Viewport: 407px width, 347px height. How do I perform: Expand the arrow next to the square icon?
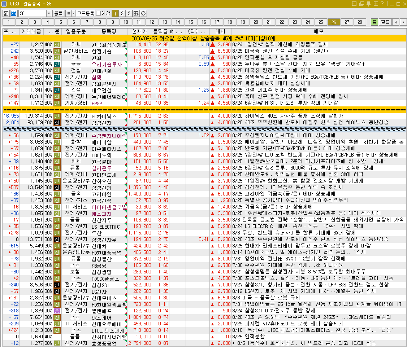click(x=73, y=13)
